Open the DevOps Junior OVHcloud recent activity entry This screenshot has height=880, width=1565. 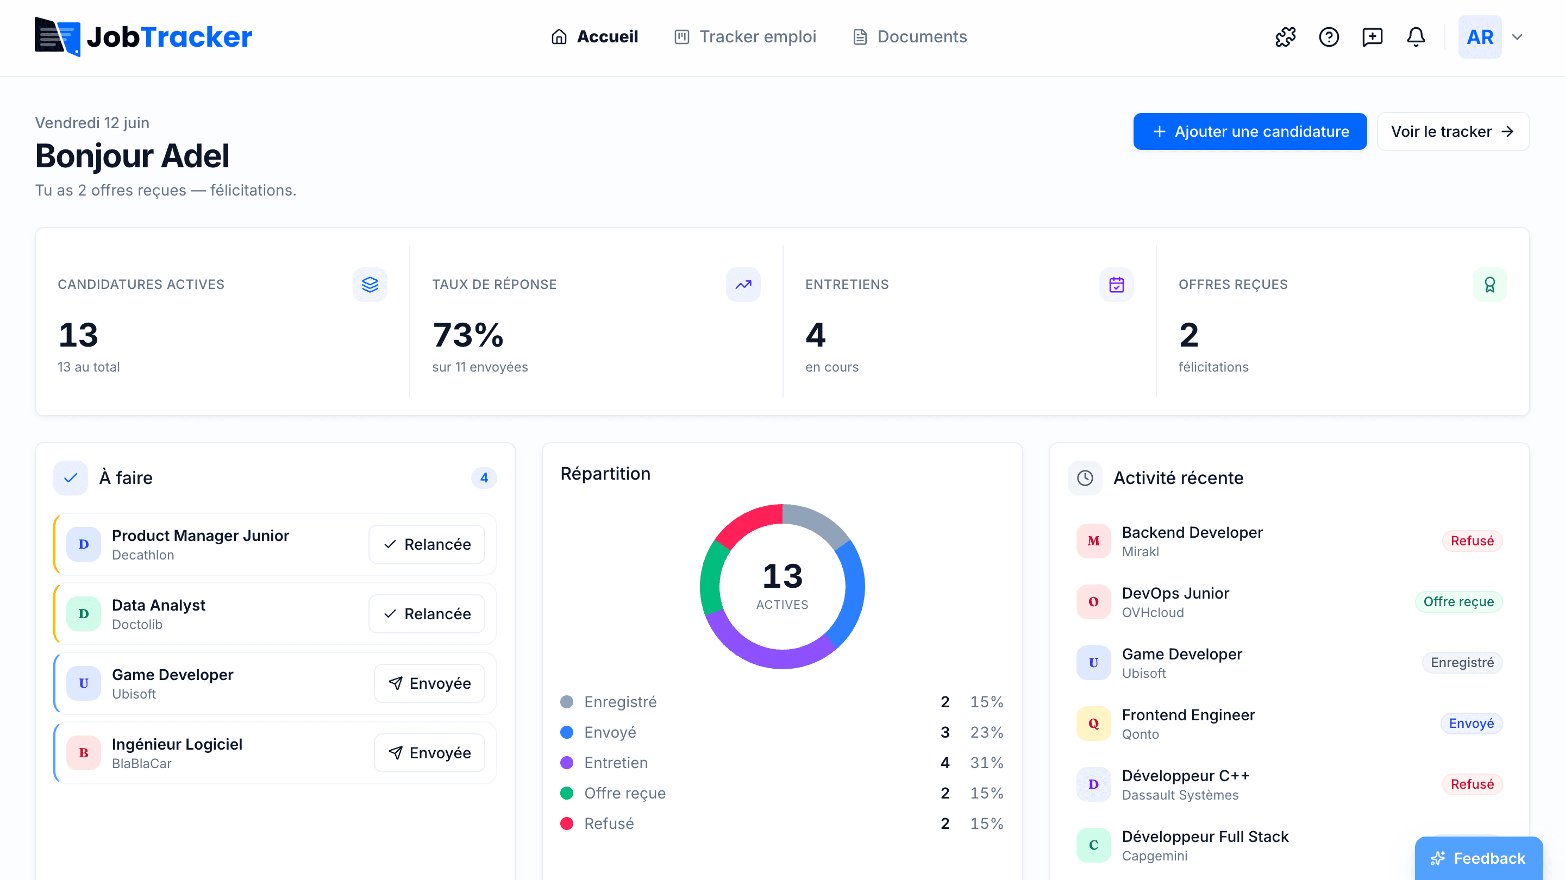pyautogui.click(x=1289, y=602)
